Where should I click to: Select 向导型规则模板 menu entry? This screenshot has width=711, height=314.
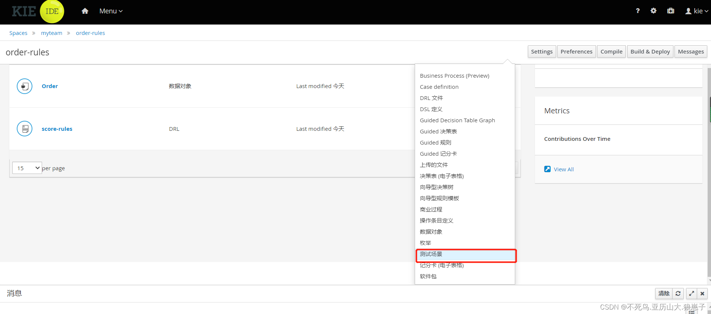click(465, 198)
